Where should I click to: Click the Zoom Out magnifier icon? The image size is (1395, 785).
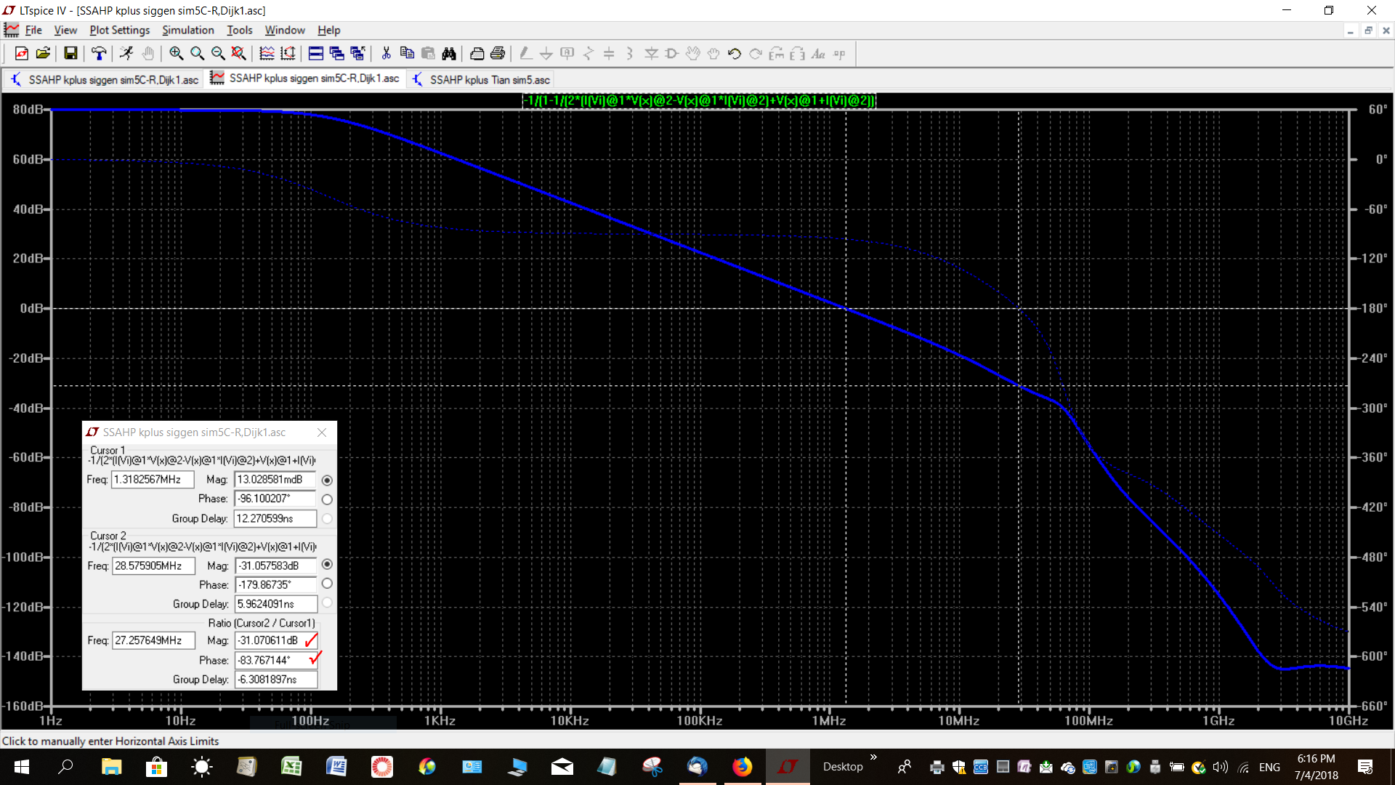coord(218,53)
